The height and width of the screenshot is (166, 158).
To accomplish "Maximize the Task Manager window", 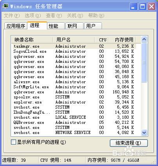I will [x=142, y=6].
